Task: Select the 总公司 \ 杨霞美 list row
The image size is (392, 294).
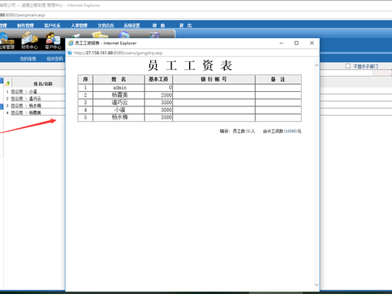Action: (x=34, y=113)
